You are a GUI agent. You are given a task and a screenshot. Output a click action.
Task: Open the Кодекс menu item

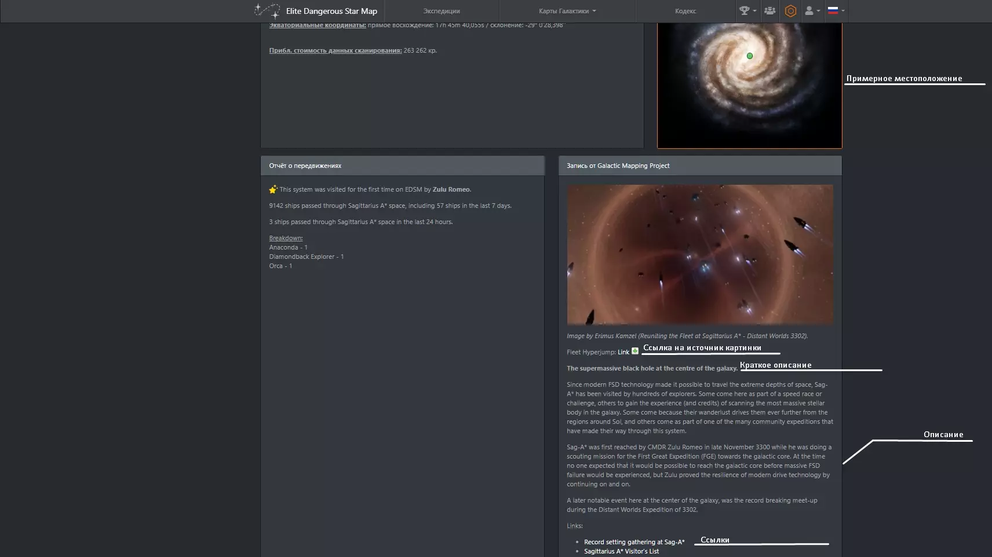click(685, 11)
